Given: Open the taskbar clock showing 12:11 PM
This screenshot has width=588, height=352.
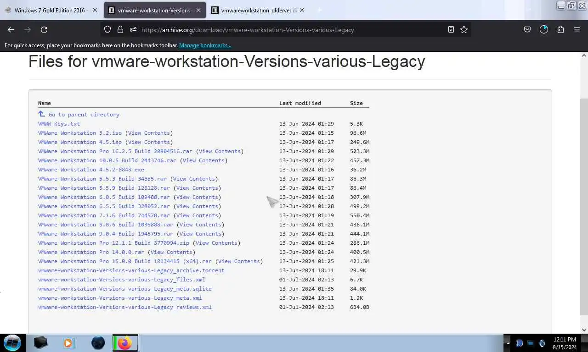Looking at the screenshot, I should tap(565, 343).
